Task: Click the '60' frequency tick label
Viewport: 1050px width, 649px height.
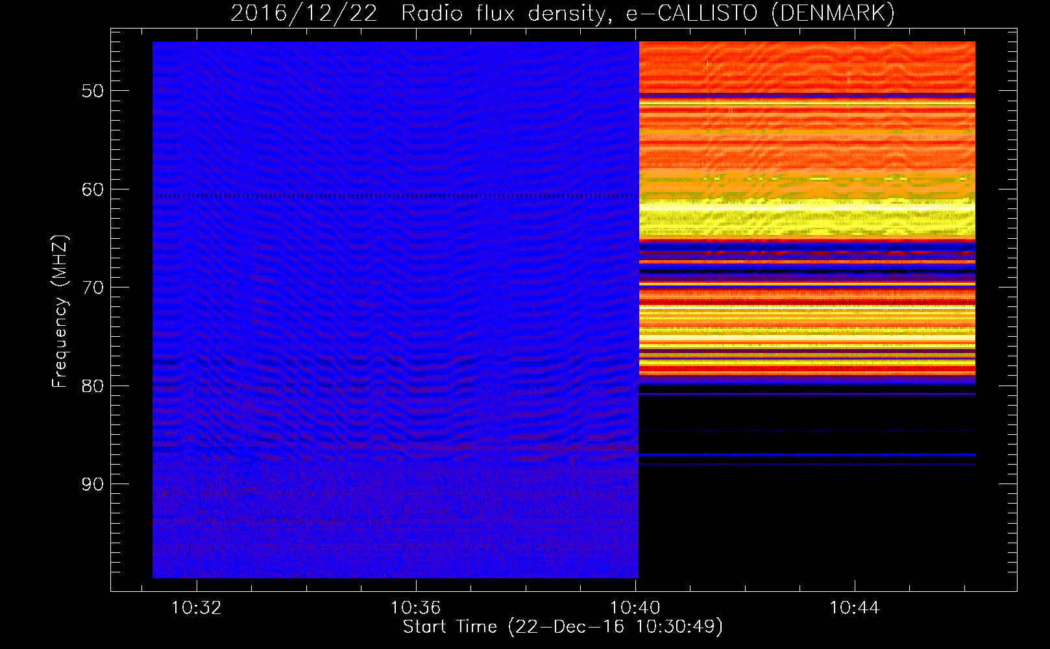Action: (x=93, y=190)
